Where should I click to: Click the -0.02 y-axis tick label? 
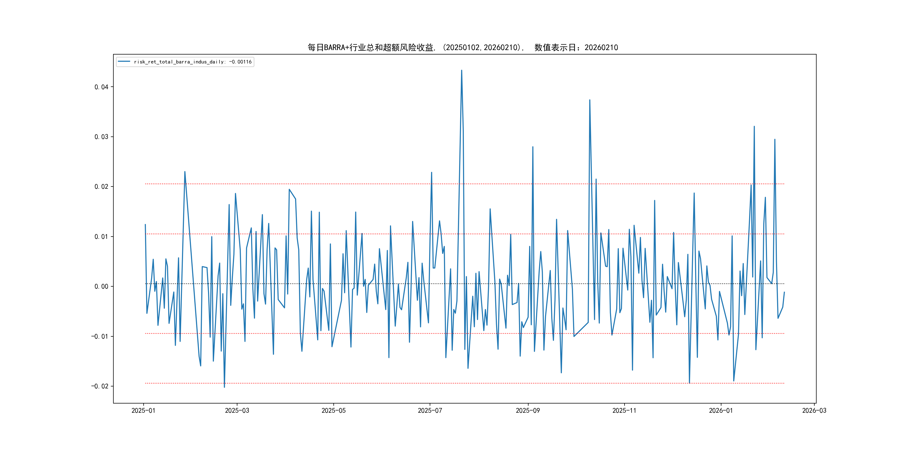[100, 386]
